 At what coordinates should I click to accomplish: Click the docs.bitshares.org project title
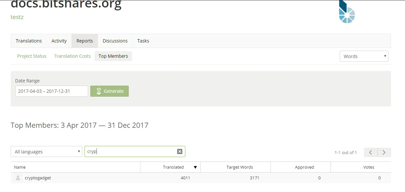click(66, 5)
